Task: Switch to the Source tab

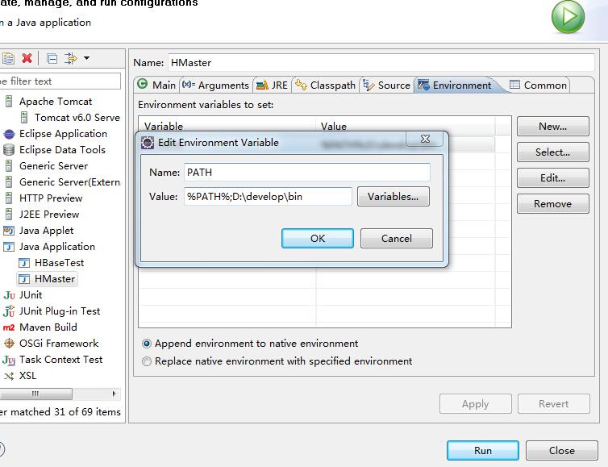Action: coord(386,85)
